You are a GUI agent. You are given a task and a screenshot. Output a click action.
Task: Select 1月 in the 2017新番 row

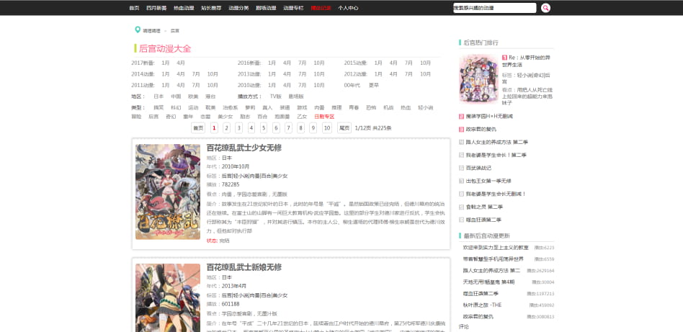tap(166, 63)
